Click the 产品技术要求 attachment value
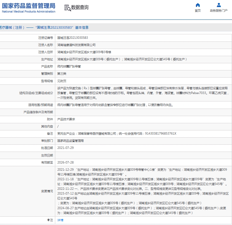 [x=66, y=119]
